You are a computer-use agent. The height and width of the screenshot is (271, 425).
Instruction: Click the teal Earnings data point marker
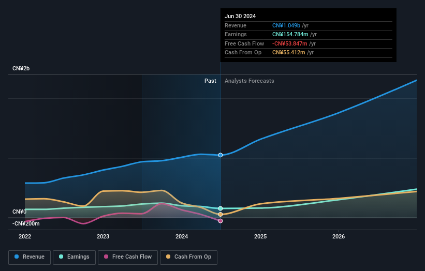221,208
